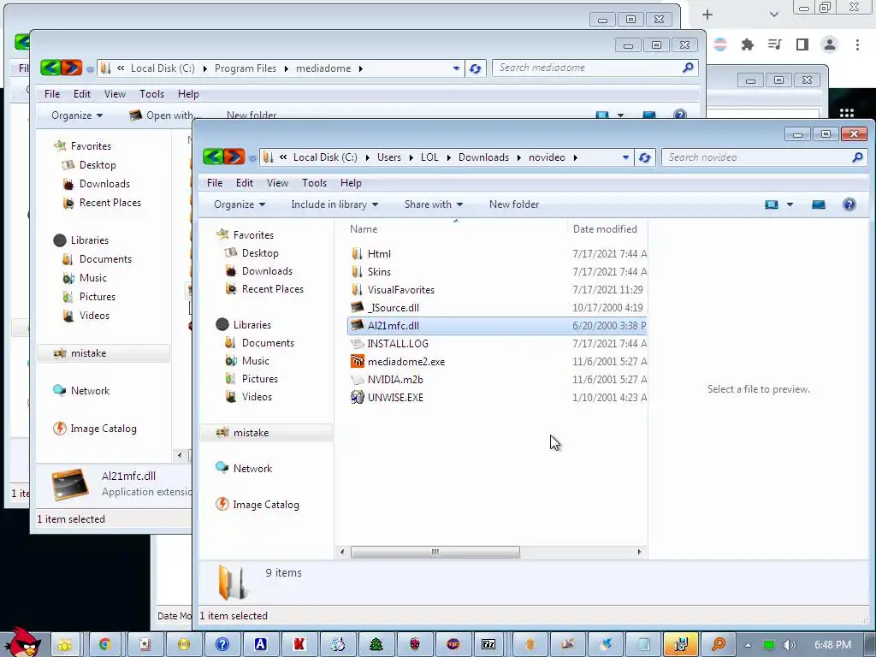
Task: Show hidden system tray icons
Action: [748, 645]
